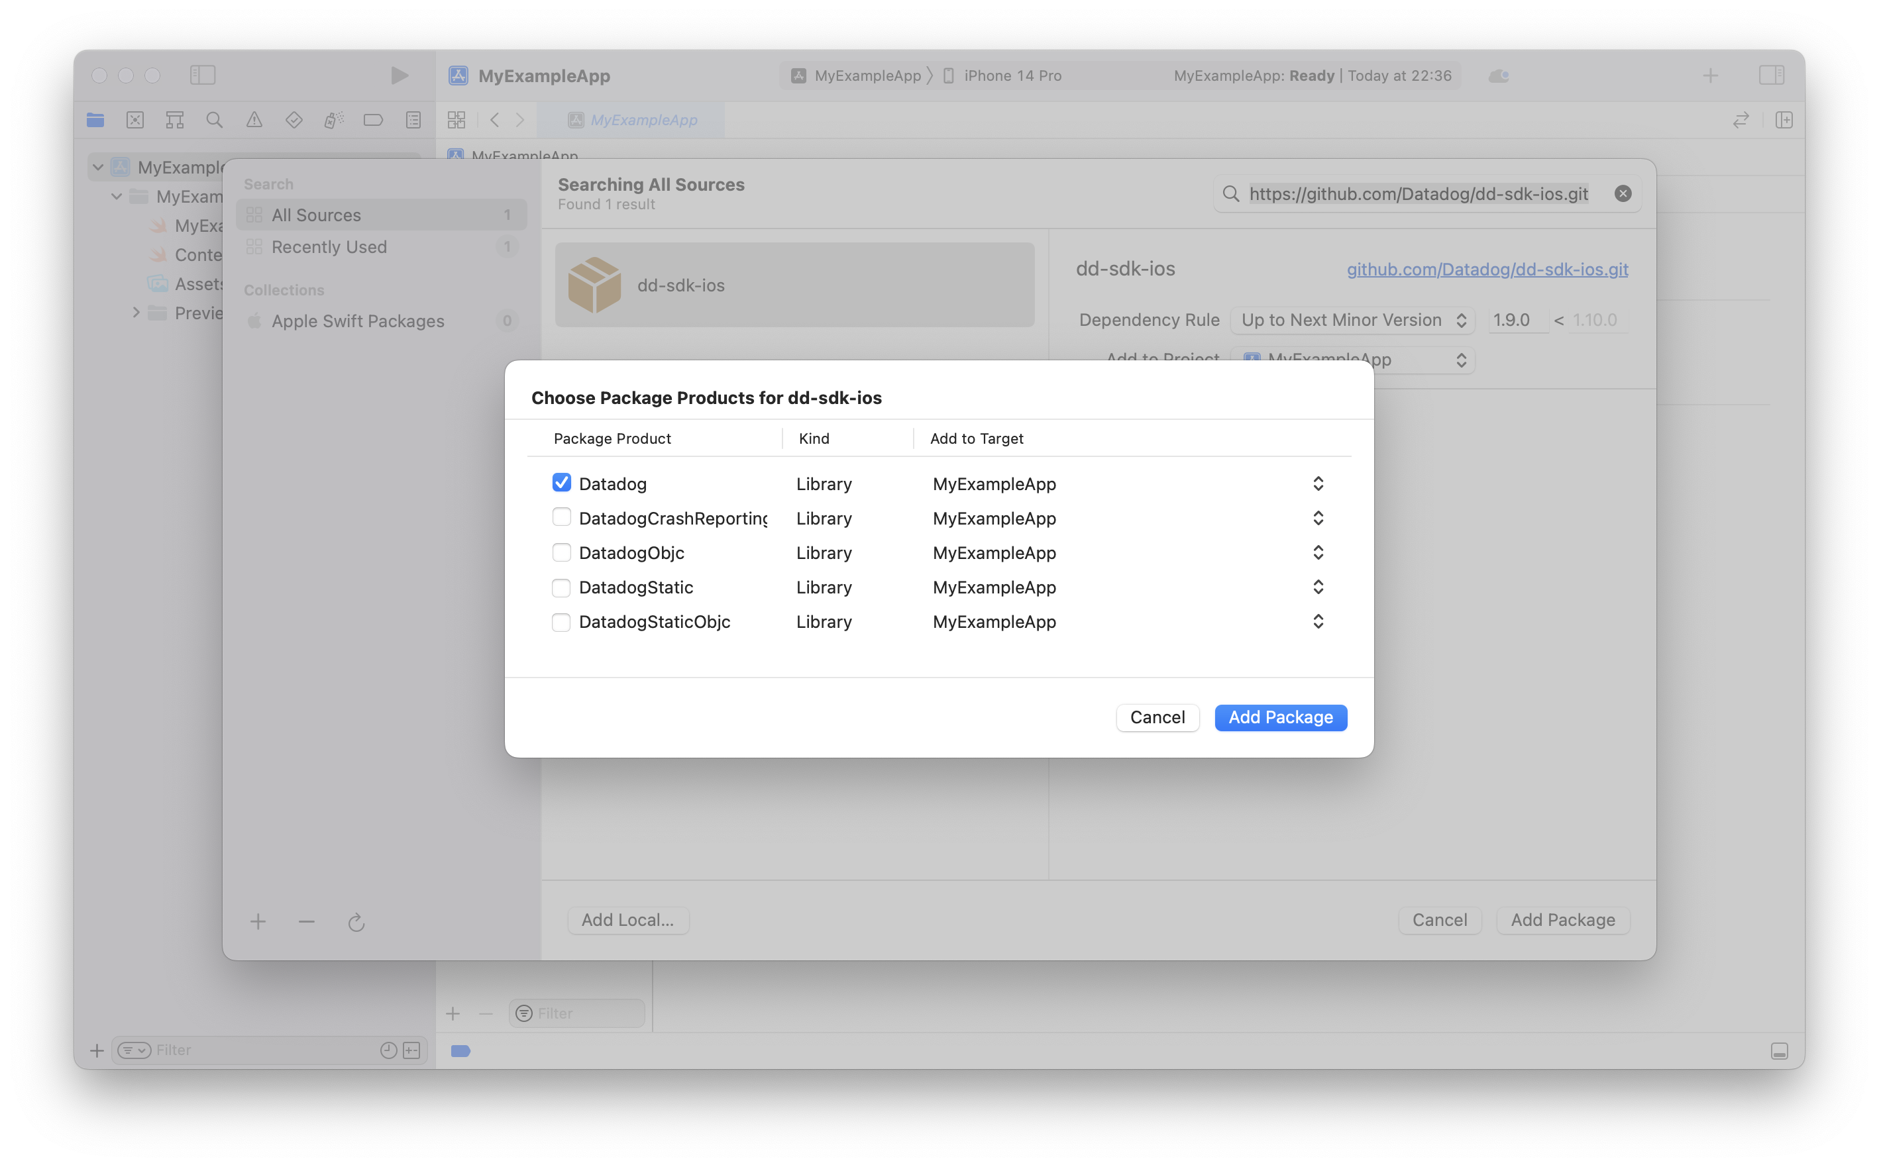The height and width of the screenshot is (1167, 1879).
Task: Remove collection with the minus icon
Action: [x=307, y=921]
